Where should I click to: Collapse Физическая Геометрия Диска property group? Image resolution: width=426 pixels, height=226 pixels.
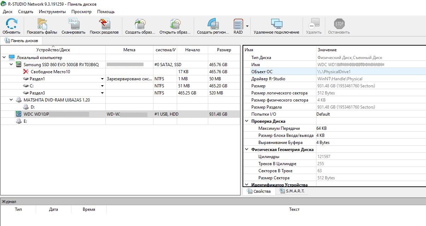246,149
